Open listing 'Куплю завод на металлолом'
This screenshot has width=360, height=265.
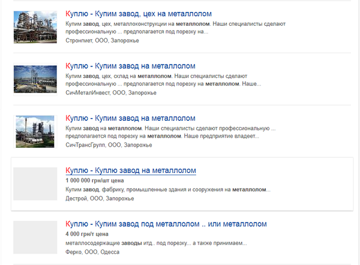point(131,170)
